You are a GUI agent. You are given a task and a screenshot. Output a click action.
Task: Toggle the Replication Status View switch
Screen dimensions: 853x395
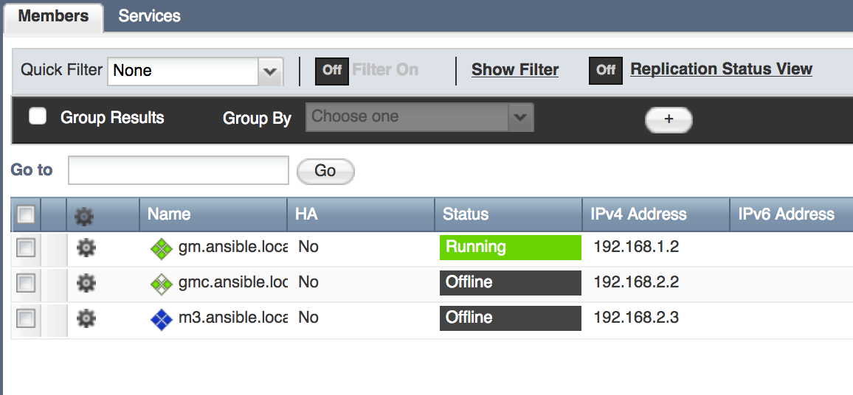coord(605,71)
